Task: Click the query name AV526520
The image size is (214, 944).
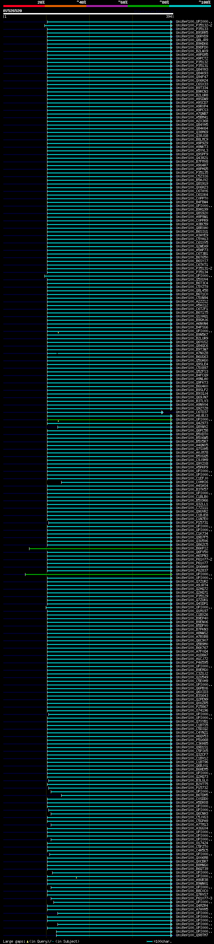Action: pos(12,11)
